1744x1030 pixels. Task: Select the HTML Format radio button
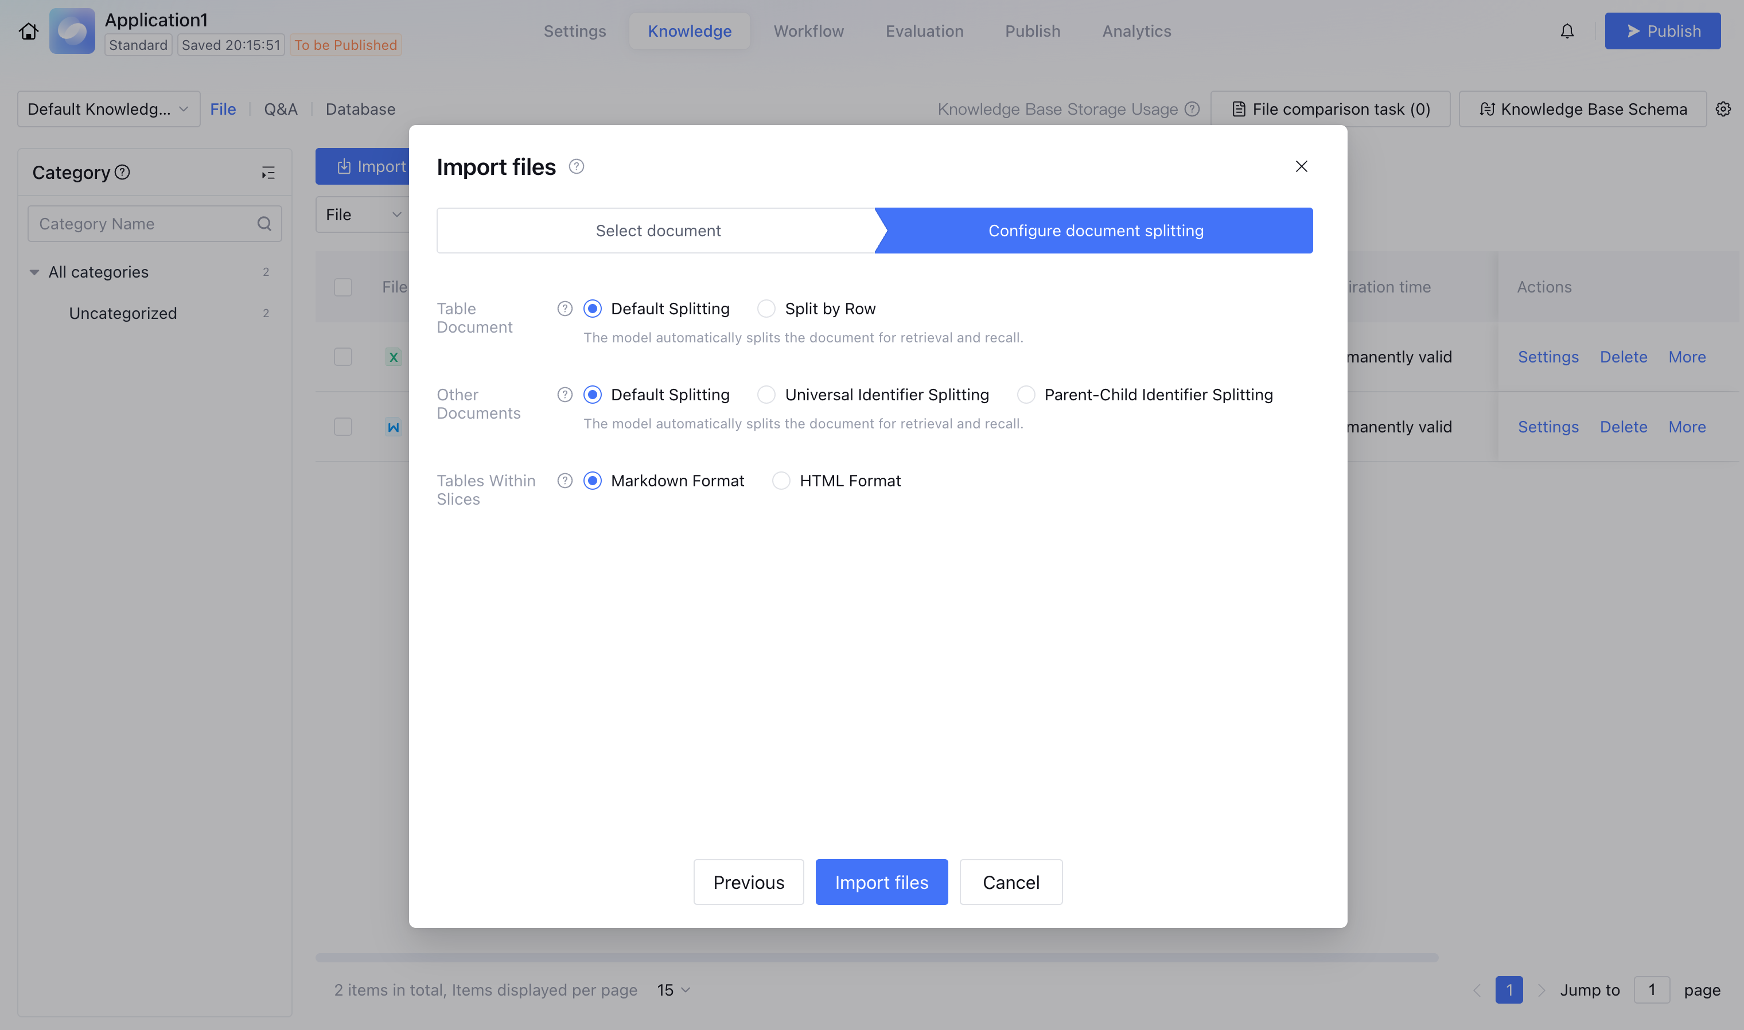pos(781,481)
